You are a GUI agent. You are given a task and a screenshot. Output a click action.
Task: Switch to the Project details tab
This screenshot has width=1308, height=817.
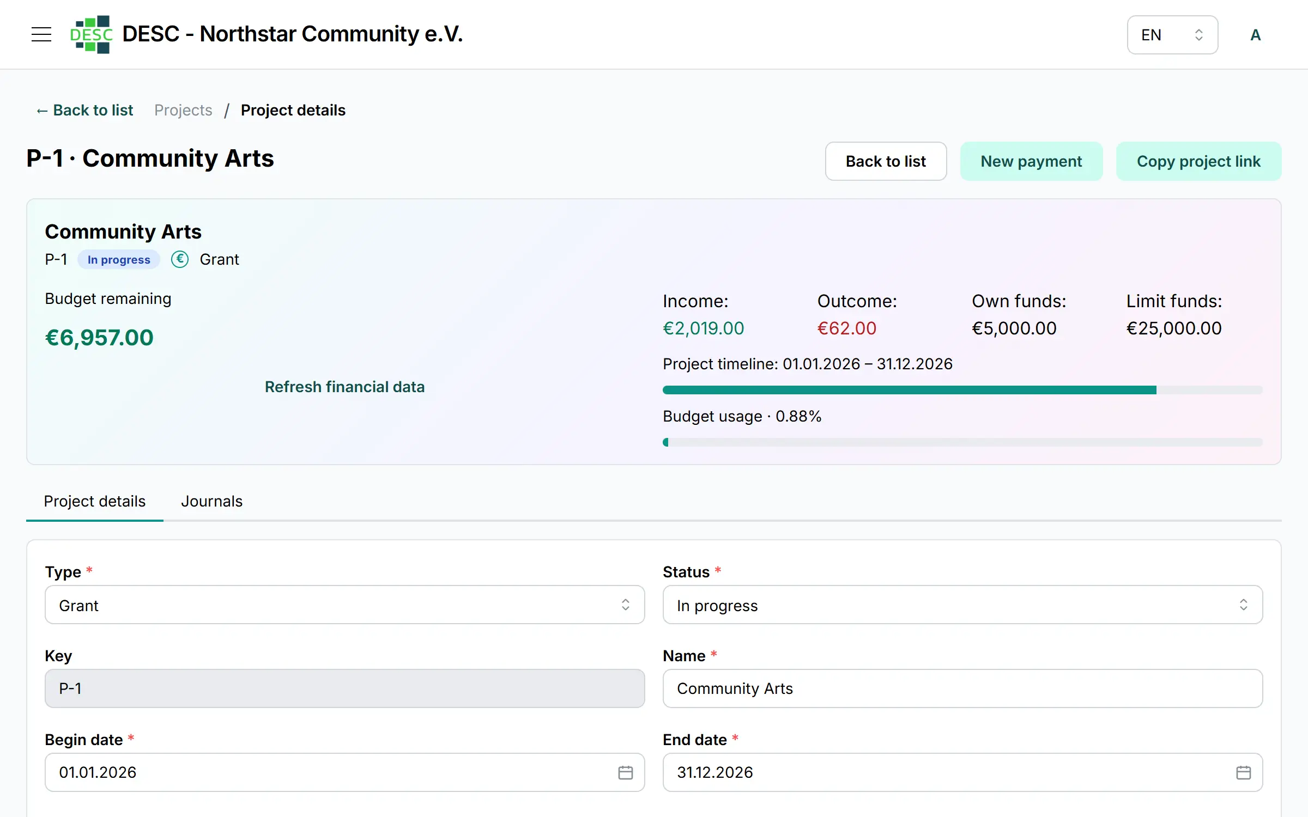coord(95,501)
